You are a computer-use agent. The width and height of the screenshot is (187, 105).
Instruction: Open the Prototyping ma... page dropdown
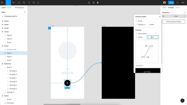coord(20,8)
